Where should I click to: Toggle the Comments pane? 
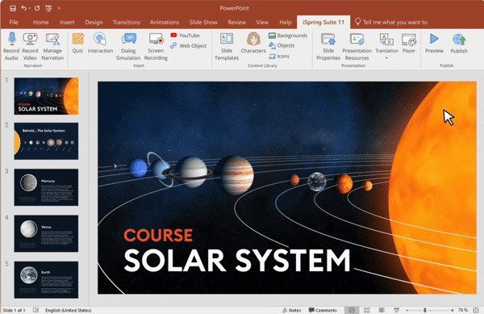(x=323, y=310)
